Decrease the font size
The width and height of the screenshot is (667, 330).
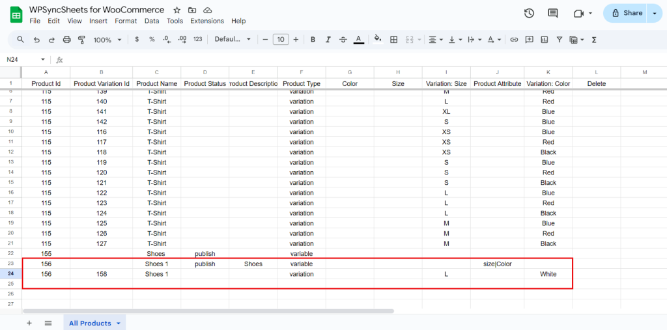[265, 40]
